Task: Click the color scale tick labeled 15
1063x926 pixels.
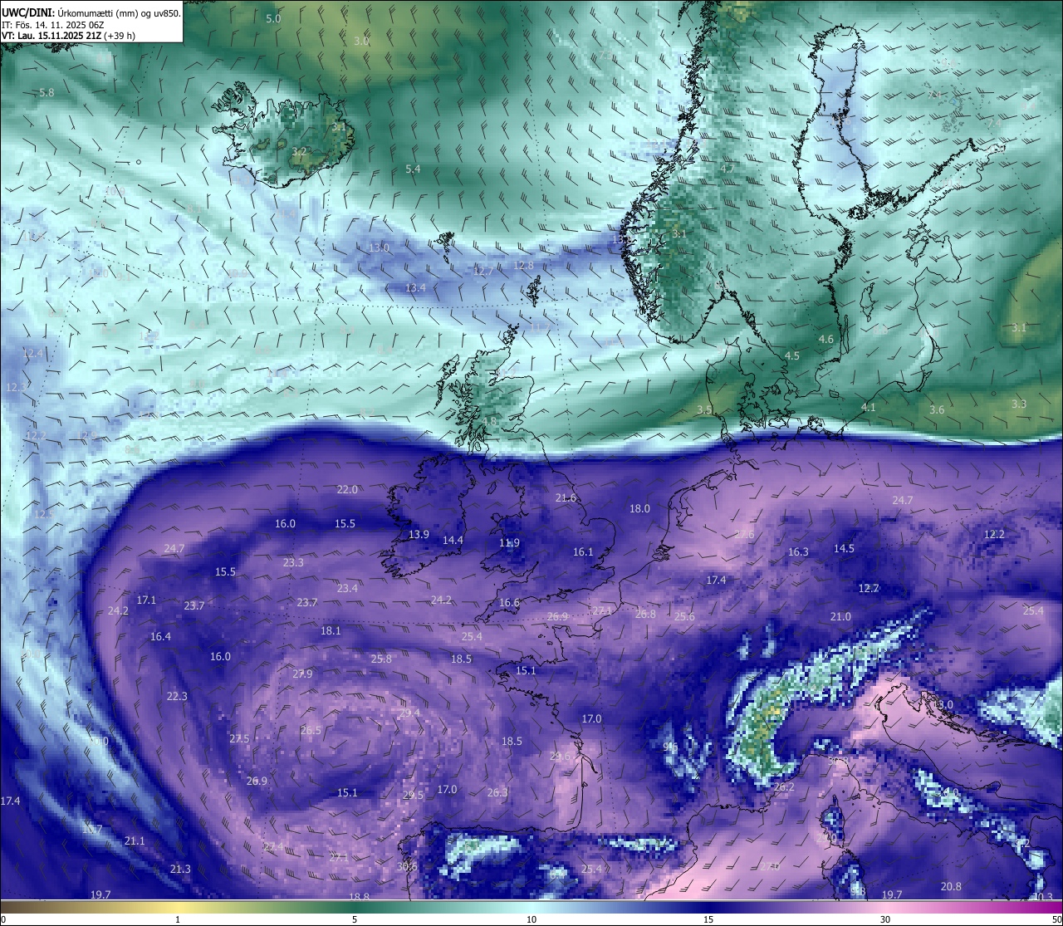Action: [x=708, y=919]
